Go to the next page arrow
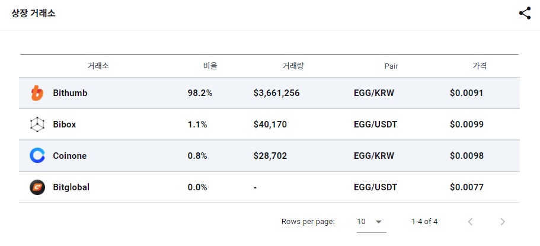Image resolution: width=540 pixels, height=246 pixels. pyautogui.click(x=503, y=222)
